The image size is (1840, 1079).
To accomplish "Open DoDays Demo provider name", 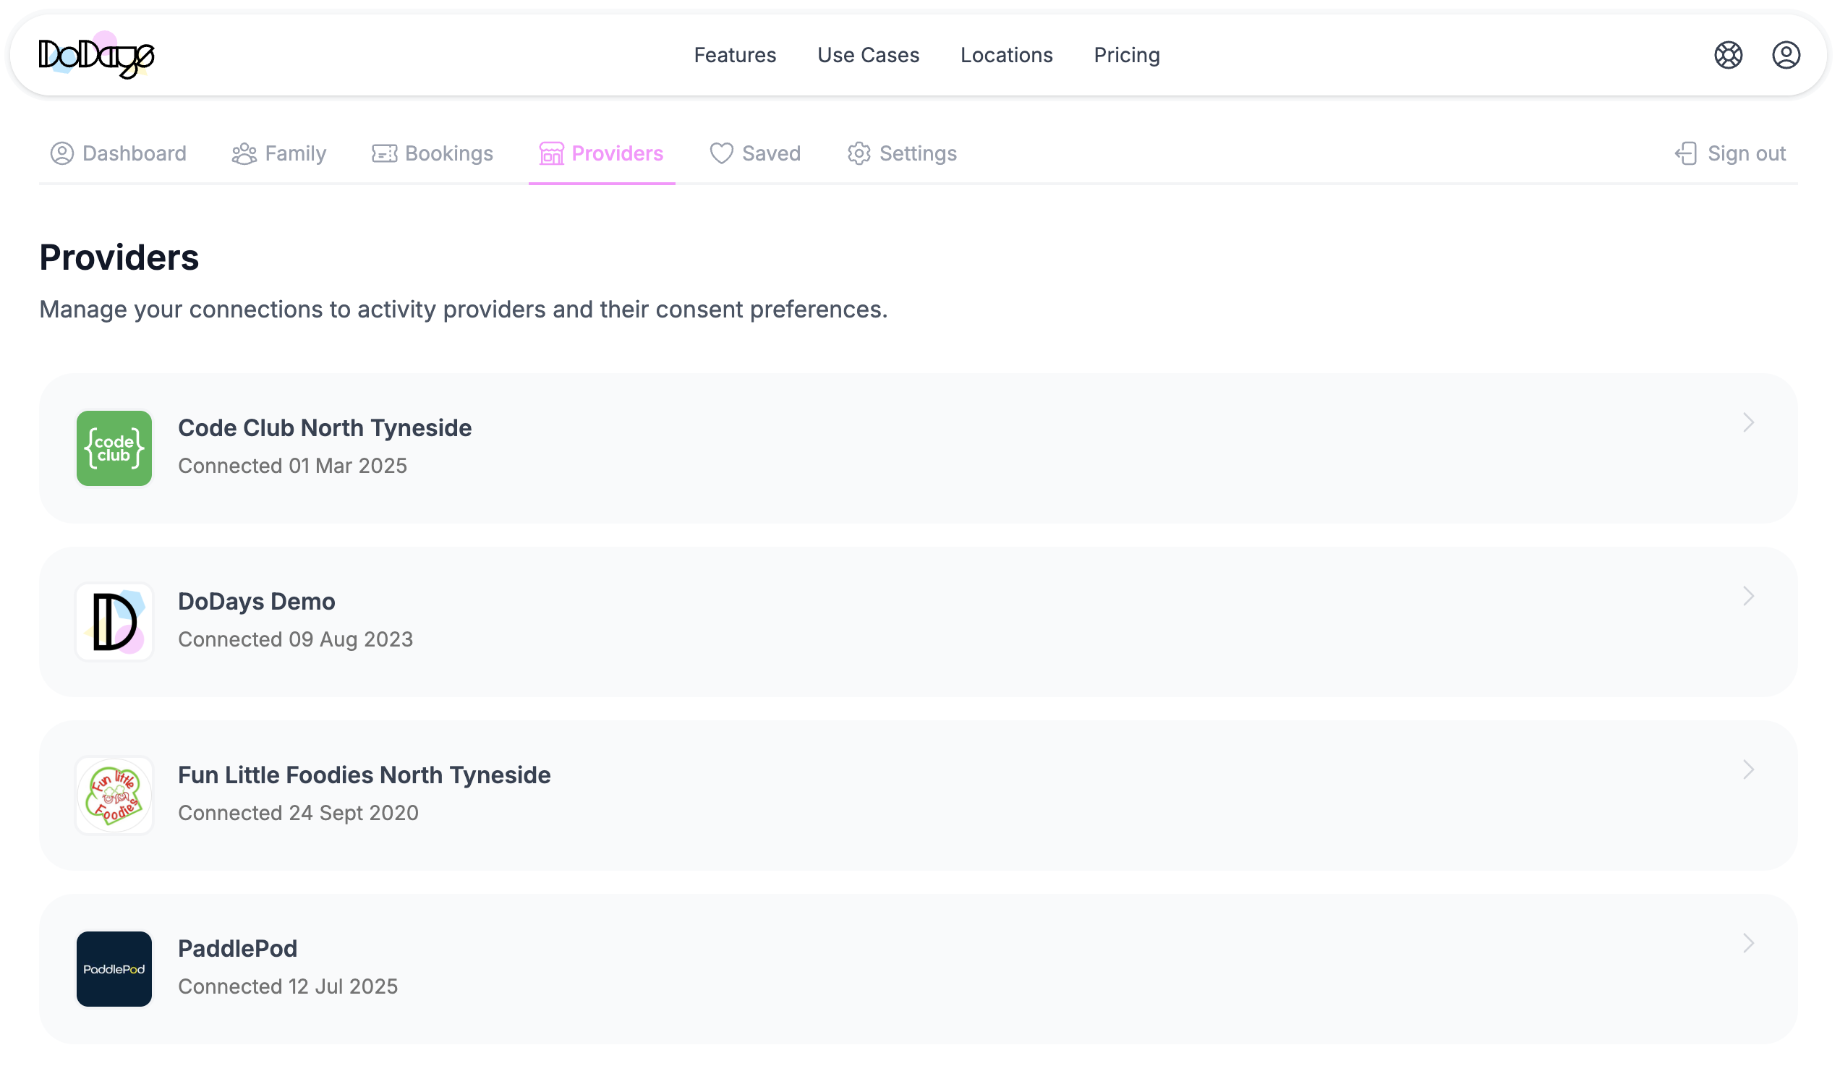I will [x=257, y=602].
